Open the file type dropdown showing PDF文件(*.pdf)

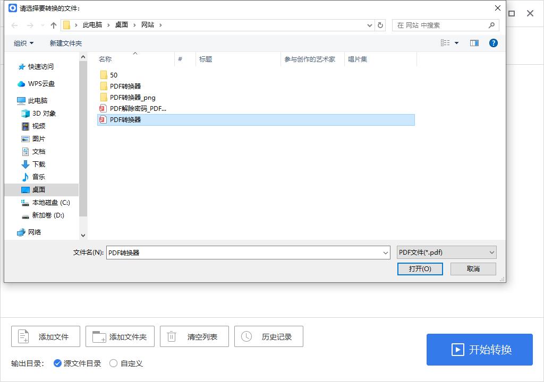[x=446, y=252]
